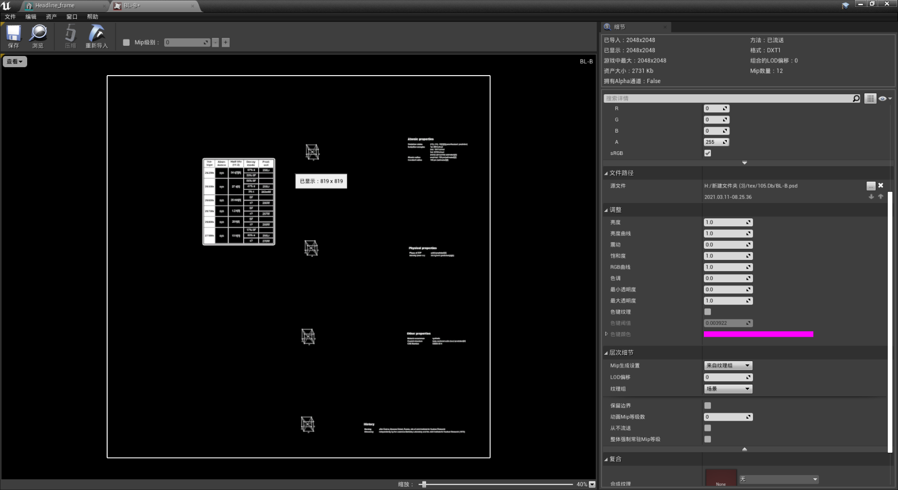This screenshot has width=898, height=490.
Task: Click the Headline_frame tab icon
Action: pos(29,6)
